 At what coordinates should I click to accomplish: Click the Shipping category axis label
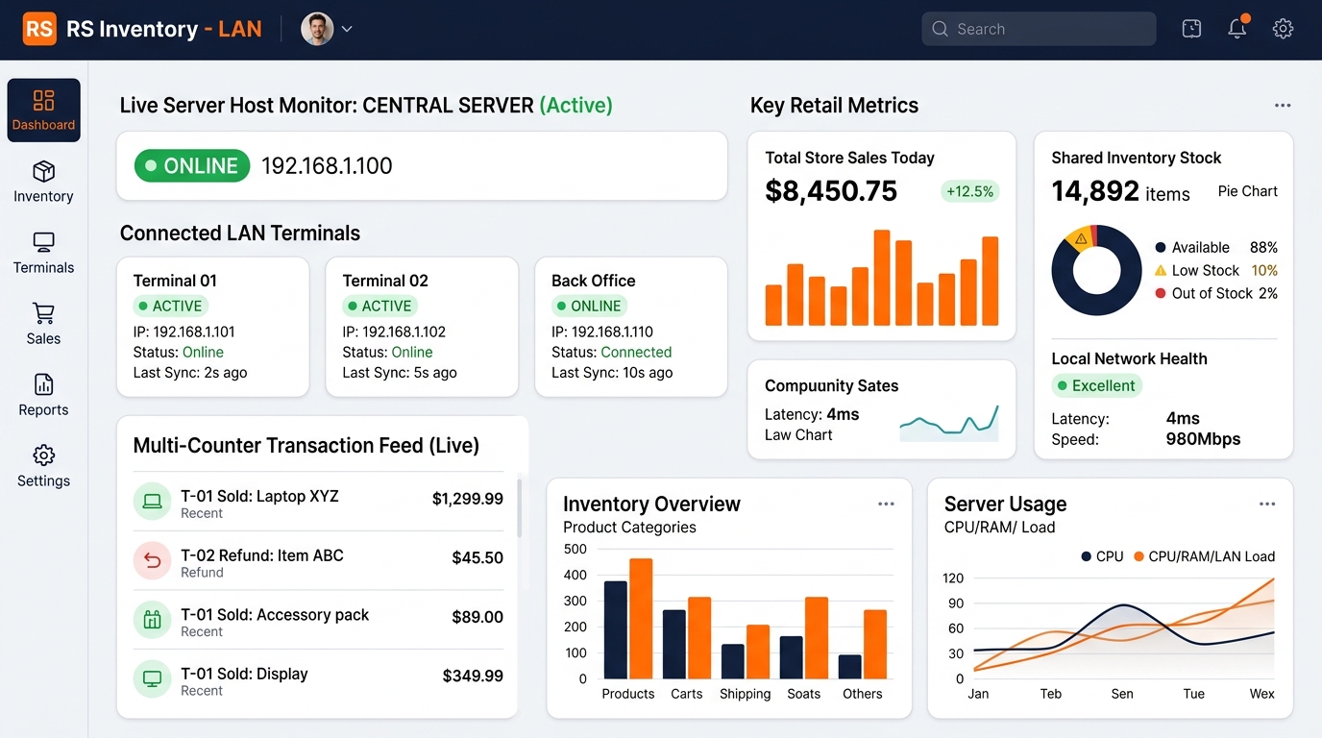point(745,694)
